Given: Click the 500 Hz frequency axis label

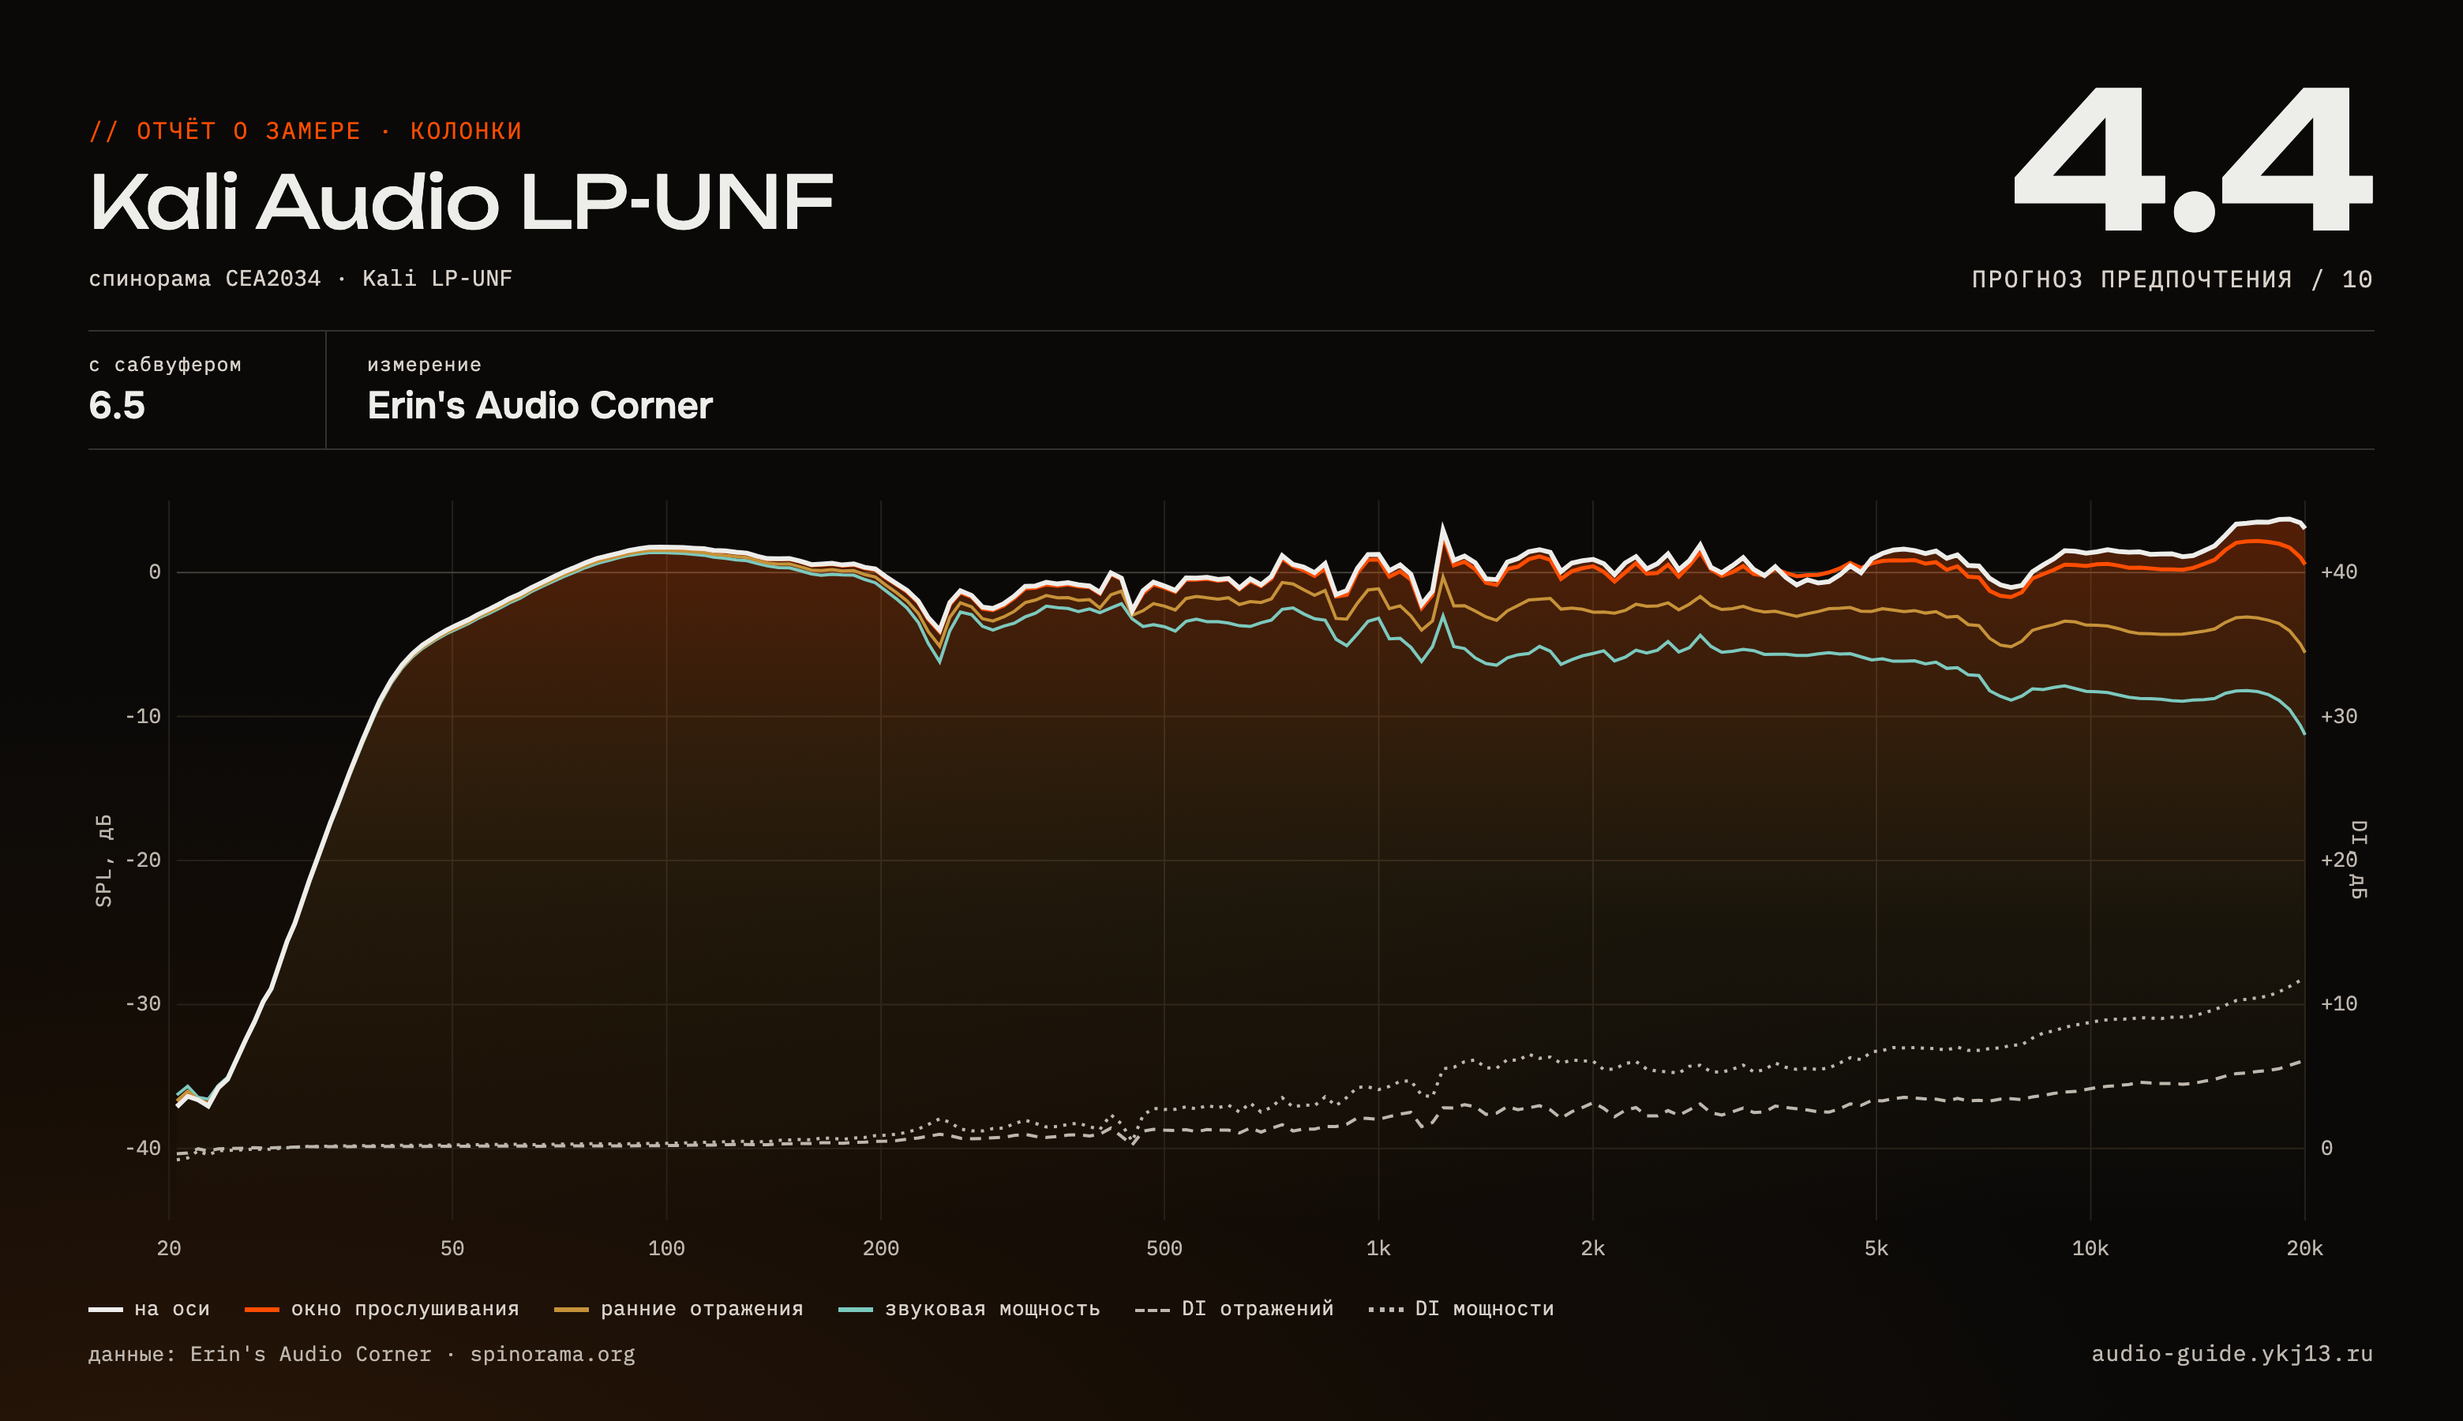Looking at the screenshot, I should click(1164, 1248).
